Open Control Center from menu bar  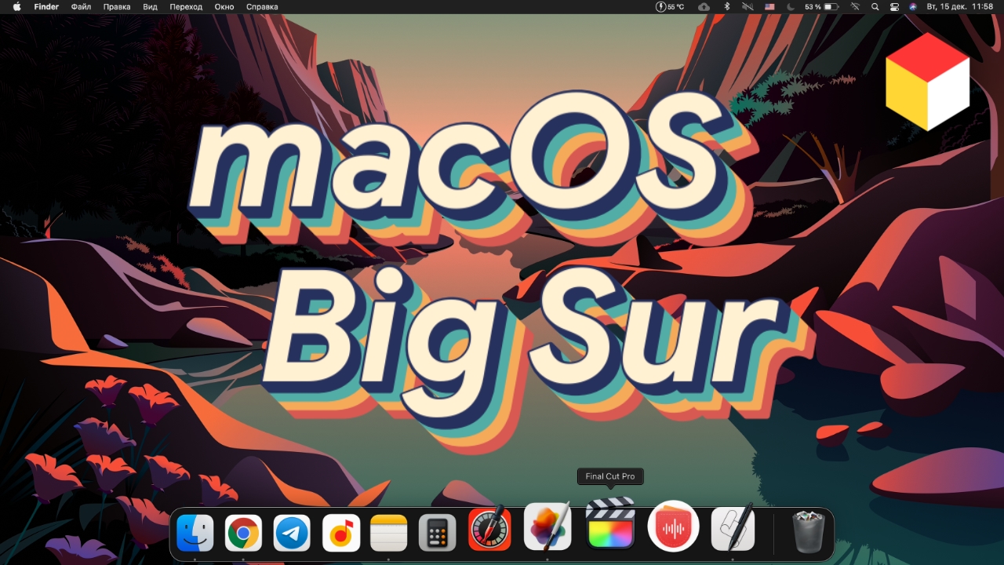895,6
